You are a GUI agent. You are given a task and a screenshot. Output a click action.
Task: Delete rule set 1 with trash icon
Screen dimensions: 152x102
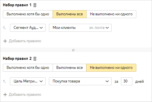[x=35, y=5]
